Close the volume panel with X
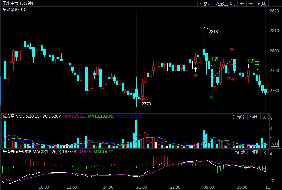The image size is (282, 190). (265, 117)
